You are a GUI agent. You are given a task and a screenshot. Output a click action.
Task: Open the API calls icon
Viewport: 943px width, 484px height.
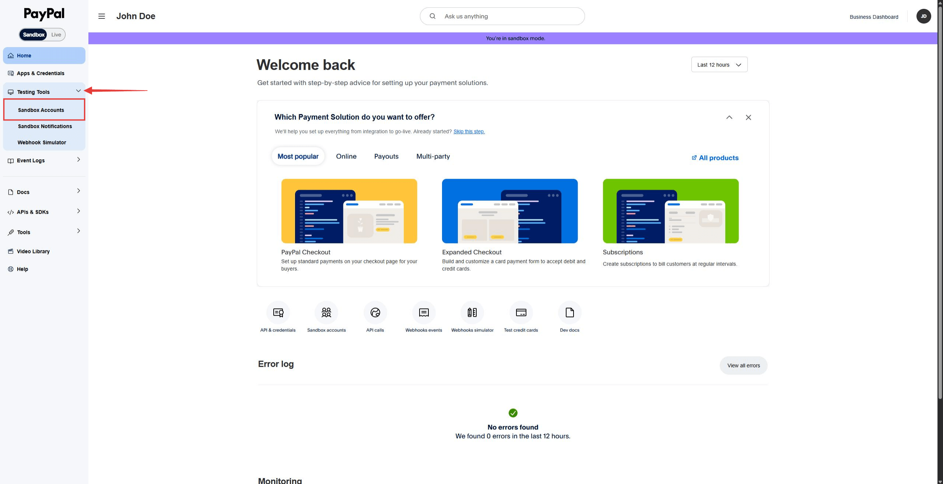point(375,312)
